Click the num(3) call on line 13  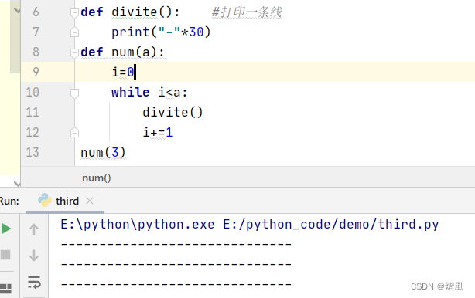click(x=103, y=152)
